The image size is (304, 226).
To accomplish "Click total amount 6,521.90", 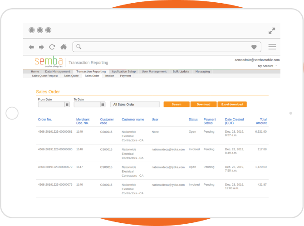I will coord(261,132).
